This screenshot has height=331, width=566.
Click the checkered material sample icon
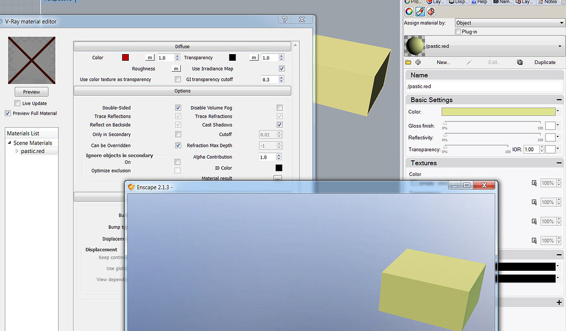[x=431, y=12]
